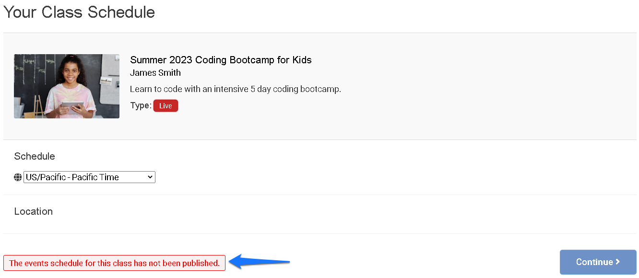Screen dimensions: 639x278
Task: Select the Location section heading
Action: click(34, 211)
